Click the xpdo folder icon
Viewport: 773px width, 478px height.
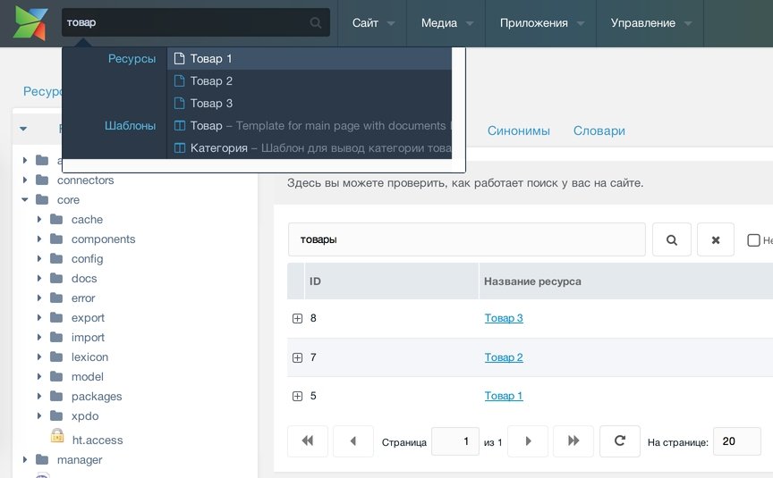pos(56,416)
